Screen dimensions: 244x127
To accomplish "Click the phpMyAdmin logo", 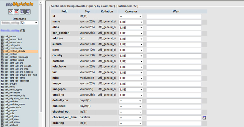I will (20, 4).
